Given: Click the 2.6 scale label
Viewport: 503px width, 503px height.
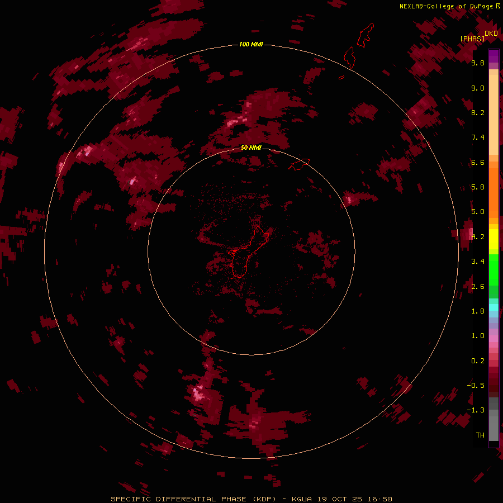Looking at the screenshot, I should [478, 287].
